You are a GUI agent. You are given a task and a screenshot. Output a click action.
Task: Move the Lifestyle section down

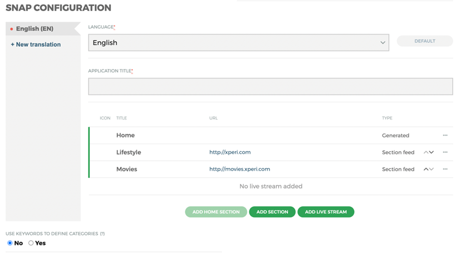[431, 152]
